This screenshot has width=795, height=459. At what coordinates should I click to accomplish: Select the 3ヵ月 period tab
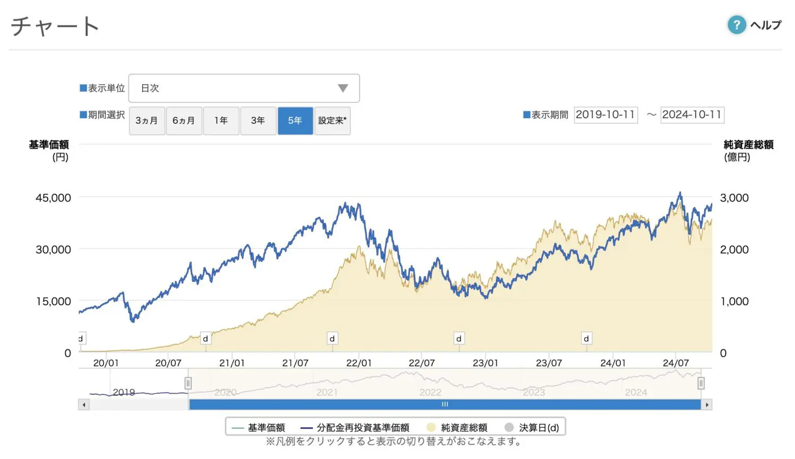pyautogui.click(x=147, y=121)
